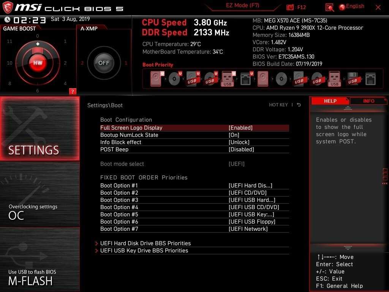Select the first UEFI CD/DVD boot priority icon
Viewport: 389px width, 292px height.
tap(174, 79)
